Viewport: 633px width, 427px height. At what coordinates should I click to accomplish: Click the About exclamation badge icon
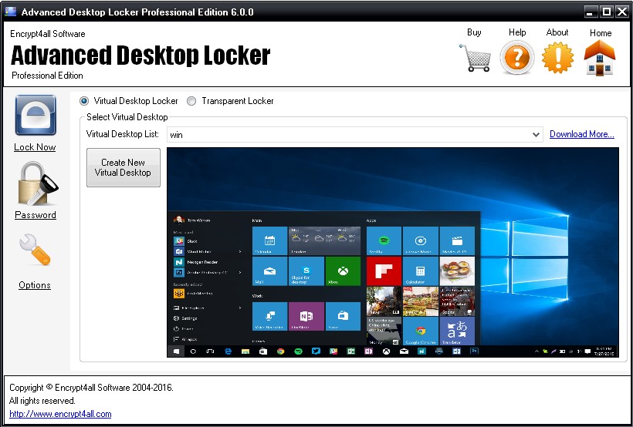(557, 58)
